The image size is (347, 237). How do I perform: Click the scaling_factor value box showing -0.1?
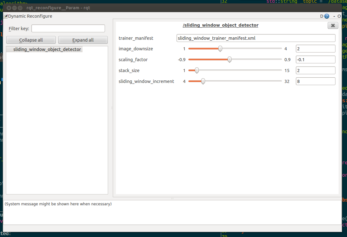[x=315, y=59]
